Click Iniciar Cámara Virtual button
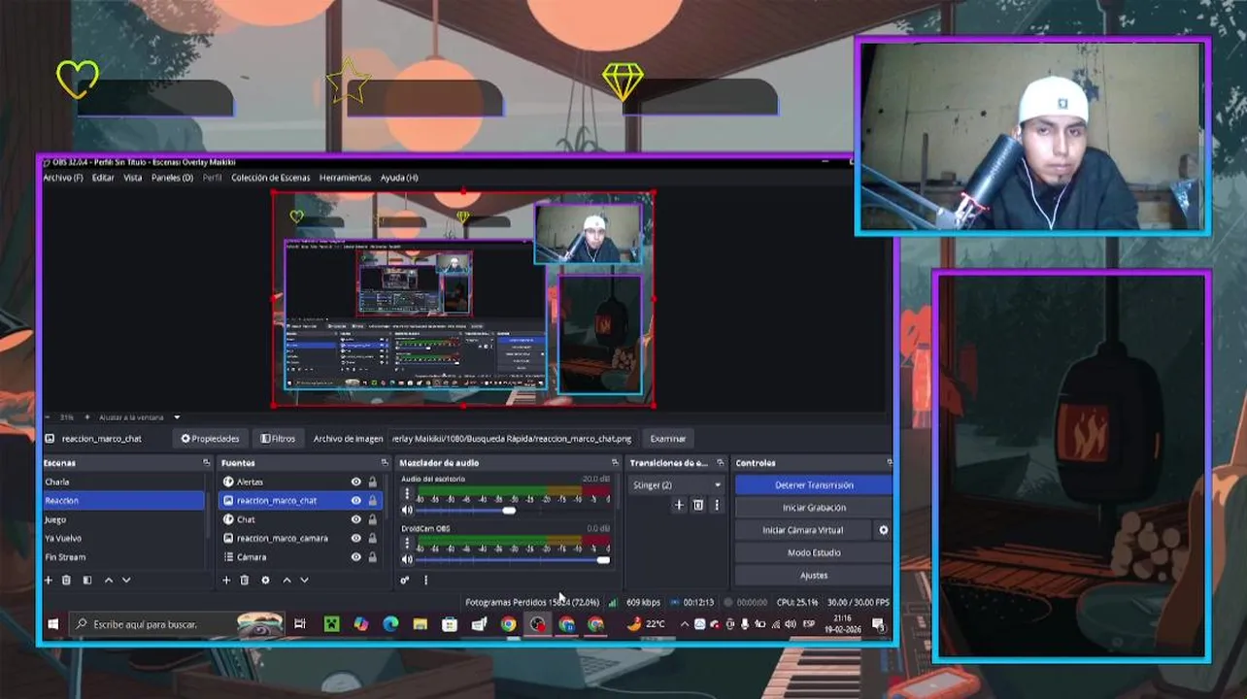Viewport: 1247px width, 699px height. click(x=803, y=530)
